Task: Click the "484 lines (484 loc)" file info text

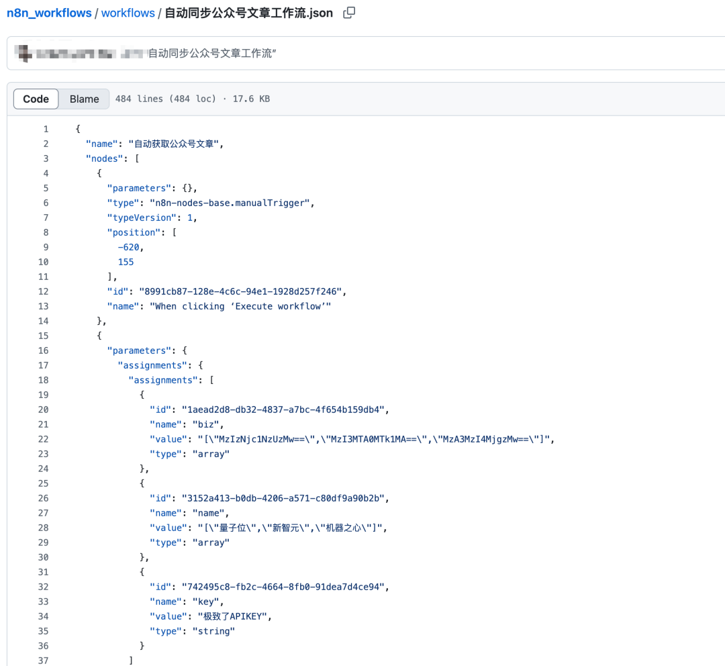Action: (166, 99)
